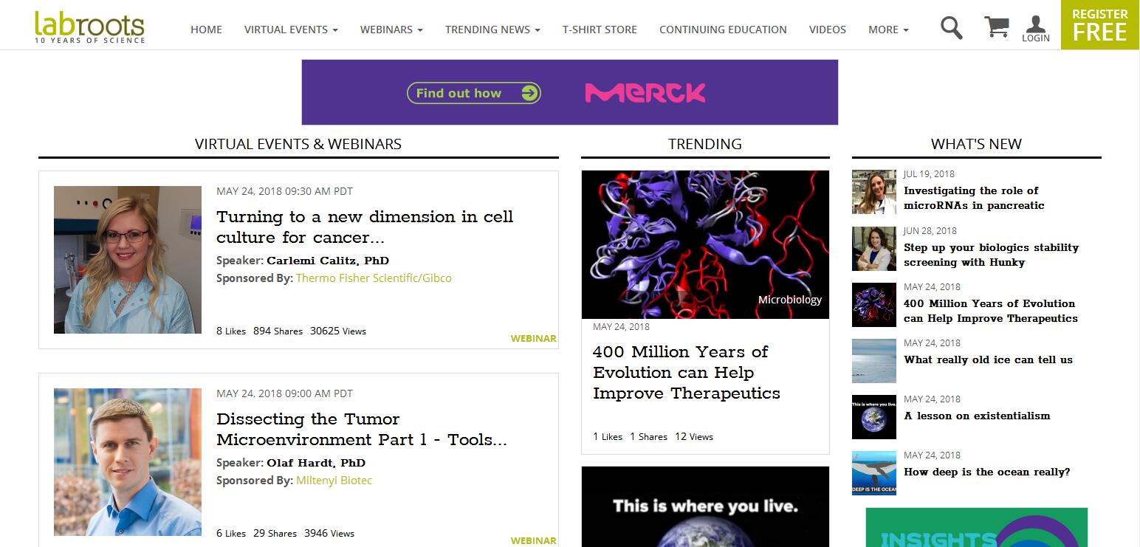1140x547 pixels.
Task: Go to the T-Shirt Store menu item
Action: pyautogui.click(x=600, y=30)
